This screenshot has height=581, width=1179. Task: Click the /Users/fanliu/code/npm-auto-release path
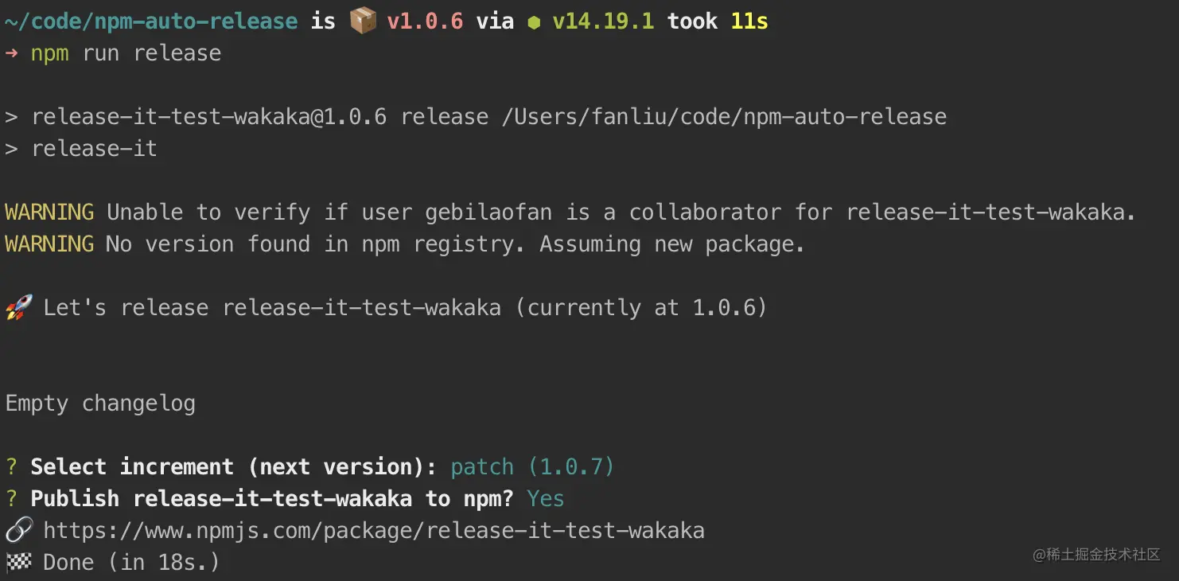(724, 117)
